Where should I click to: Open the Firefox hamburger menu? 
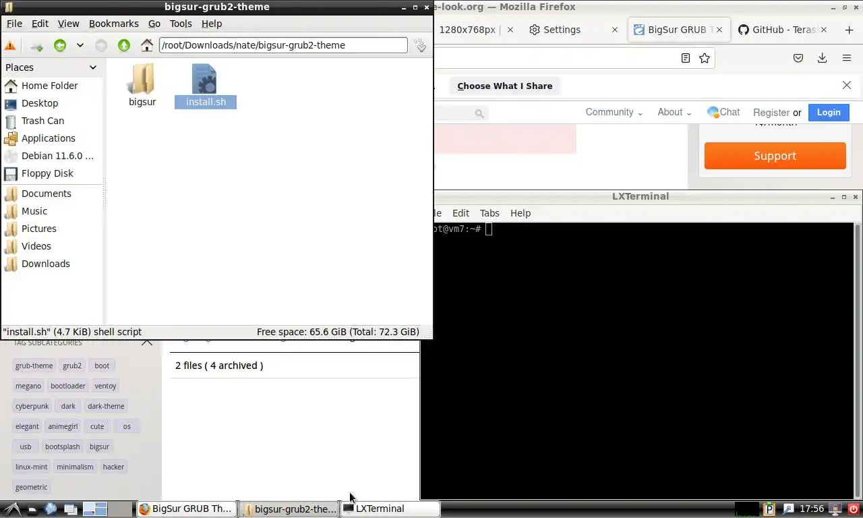click(x=847, y=58)
